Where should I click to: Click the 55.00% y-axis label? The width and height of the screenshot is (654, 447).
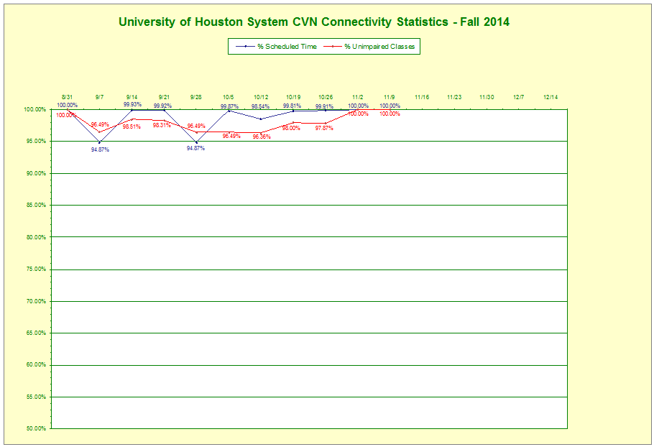(x=35, y=397)
